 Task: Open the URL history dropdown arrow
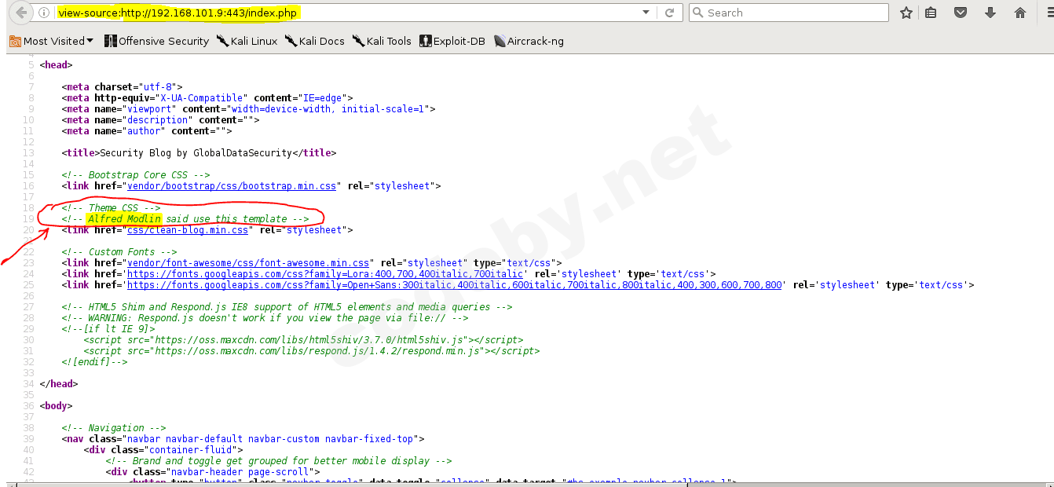pos(646,13)
